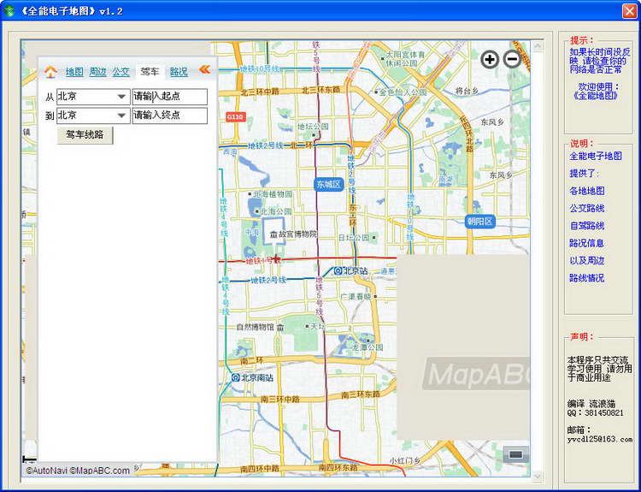The image size is (641, 492).
Task: Switch to the 地图 tab
Action: pos(74,72)
